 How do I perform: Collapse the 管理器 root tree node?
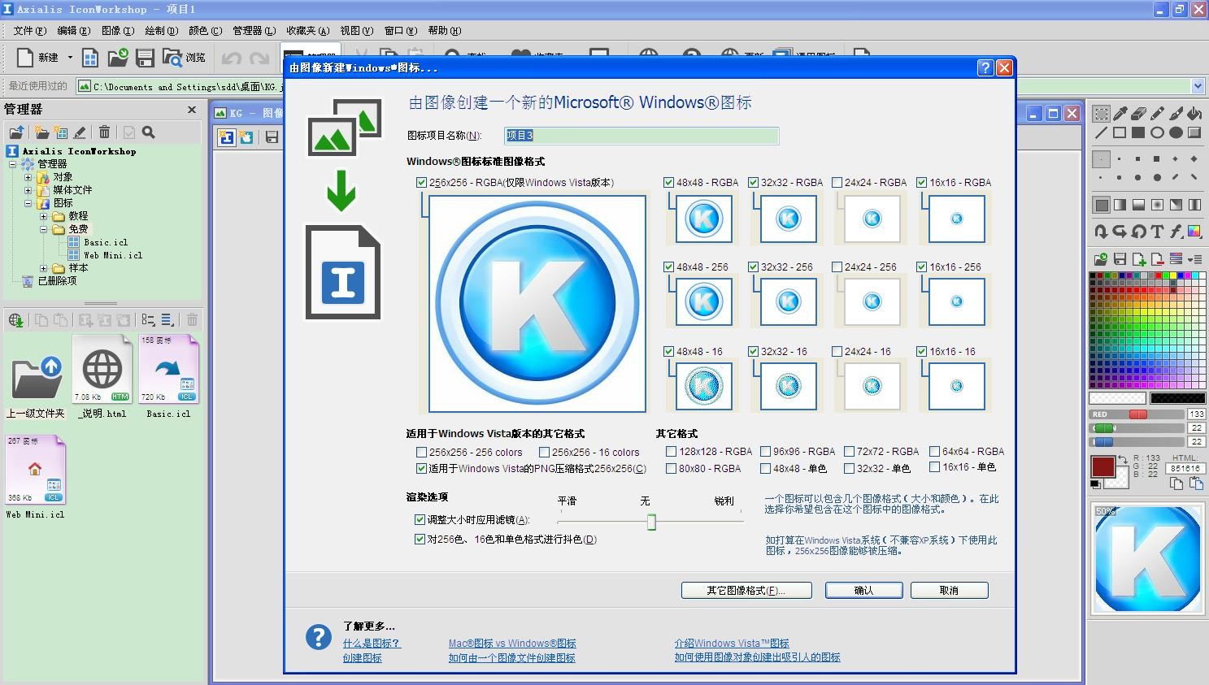(x=13, y=164)
